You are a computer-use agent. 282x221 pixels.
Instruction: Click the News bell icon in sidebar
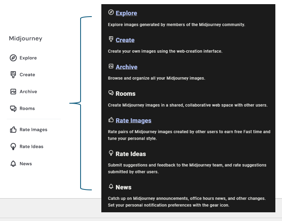(13, 163)
